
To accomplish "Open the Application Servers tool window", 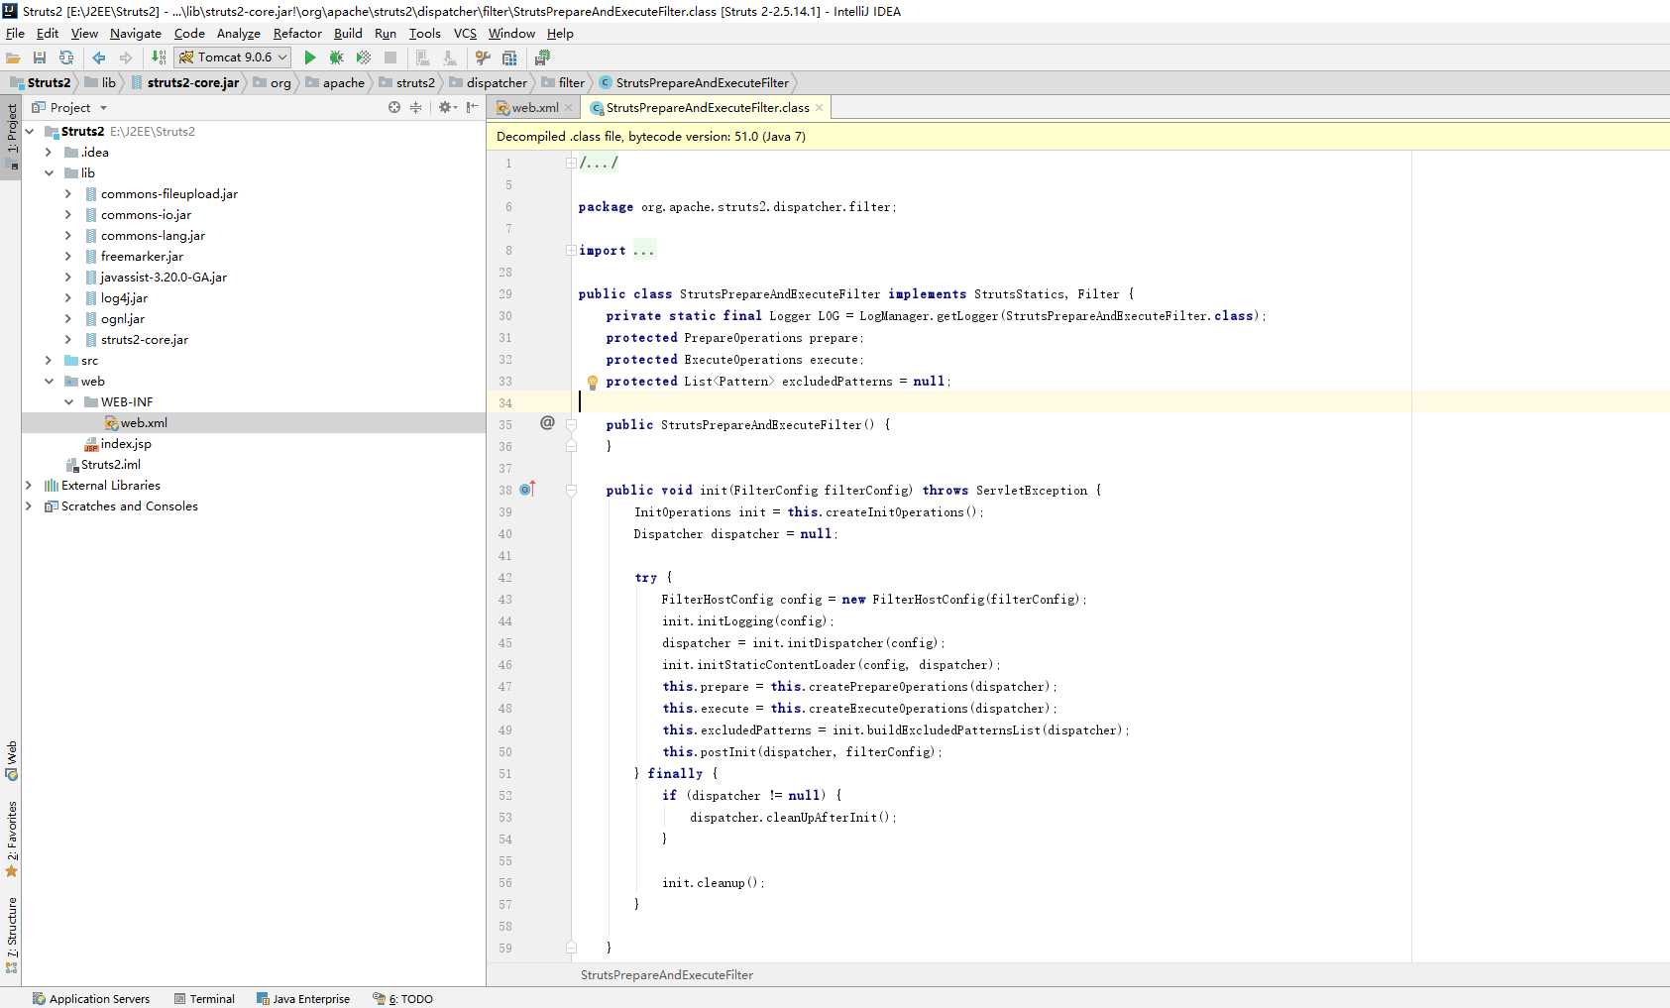I will click(x=91, y=998).
